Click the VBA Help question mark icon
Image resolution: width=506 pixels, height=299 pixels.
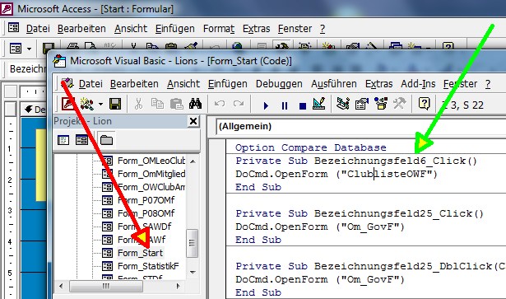424,104
